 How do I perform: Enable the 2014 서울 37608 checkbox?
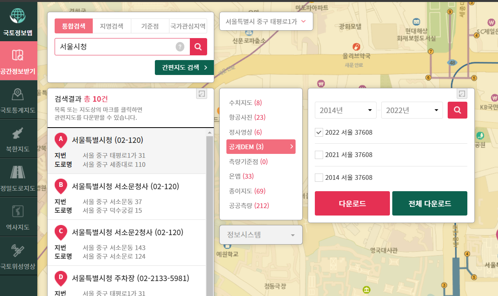(318, 177)
